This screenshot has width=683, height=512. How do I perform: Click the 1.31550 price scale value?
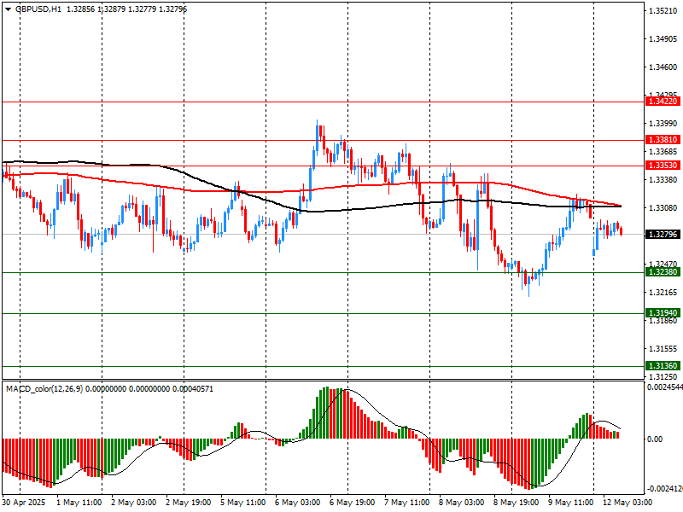[663, 348]
